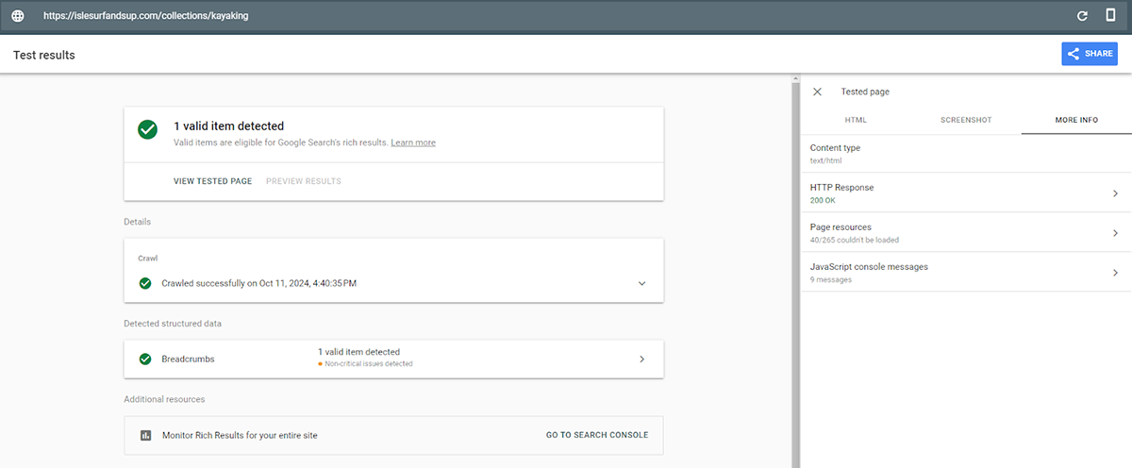Click the green check next to Crawled successfully

[x=145, y=283]
